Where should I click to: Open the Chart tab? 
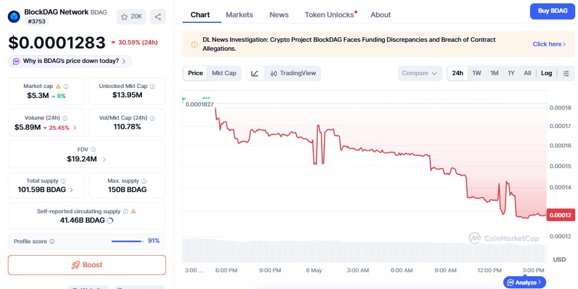(200, 15)
